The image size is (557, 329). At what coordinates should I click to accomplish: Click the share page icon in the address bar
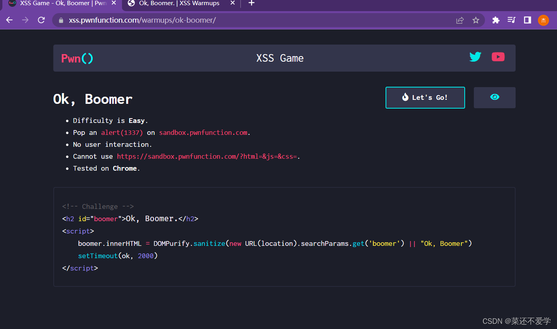point(460,20)
